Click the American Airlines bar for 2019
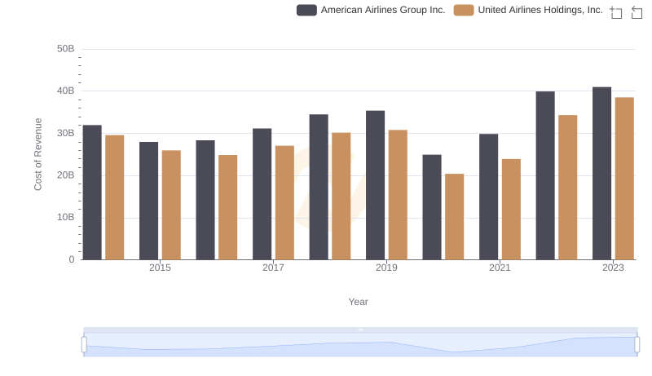Image resolution: width=652 pixels, height=376 pixels. coord(376,185)
